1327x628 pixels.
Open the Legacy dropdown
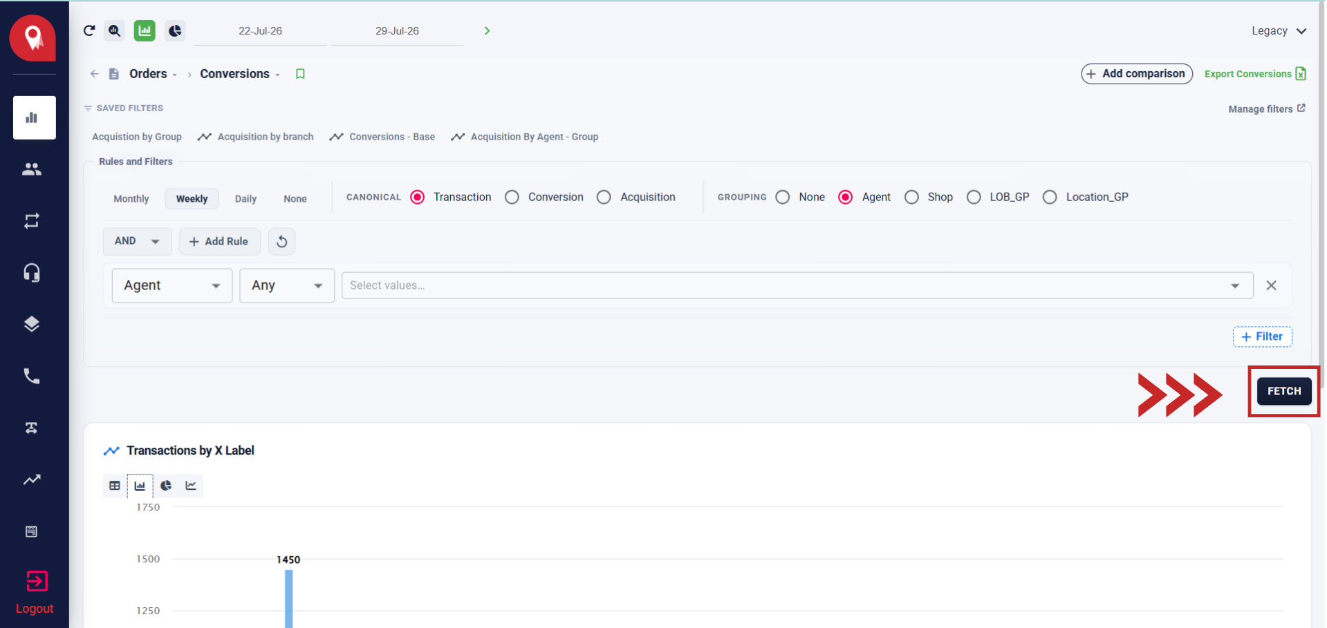tap(1279, 30)
